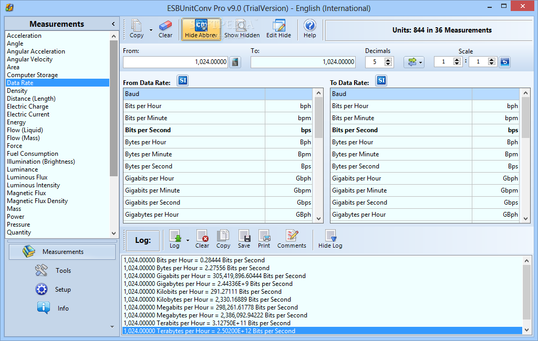Image resolution: width=538 pixels, height=341 pixels.
Task: Select Bits per Minute in To list
Action: (x=425, y=118)
